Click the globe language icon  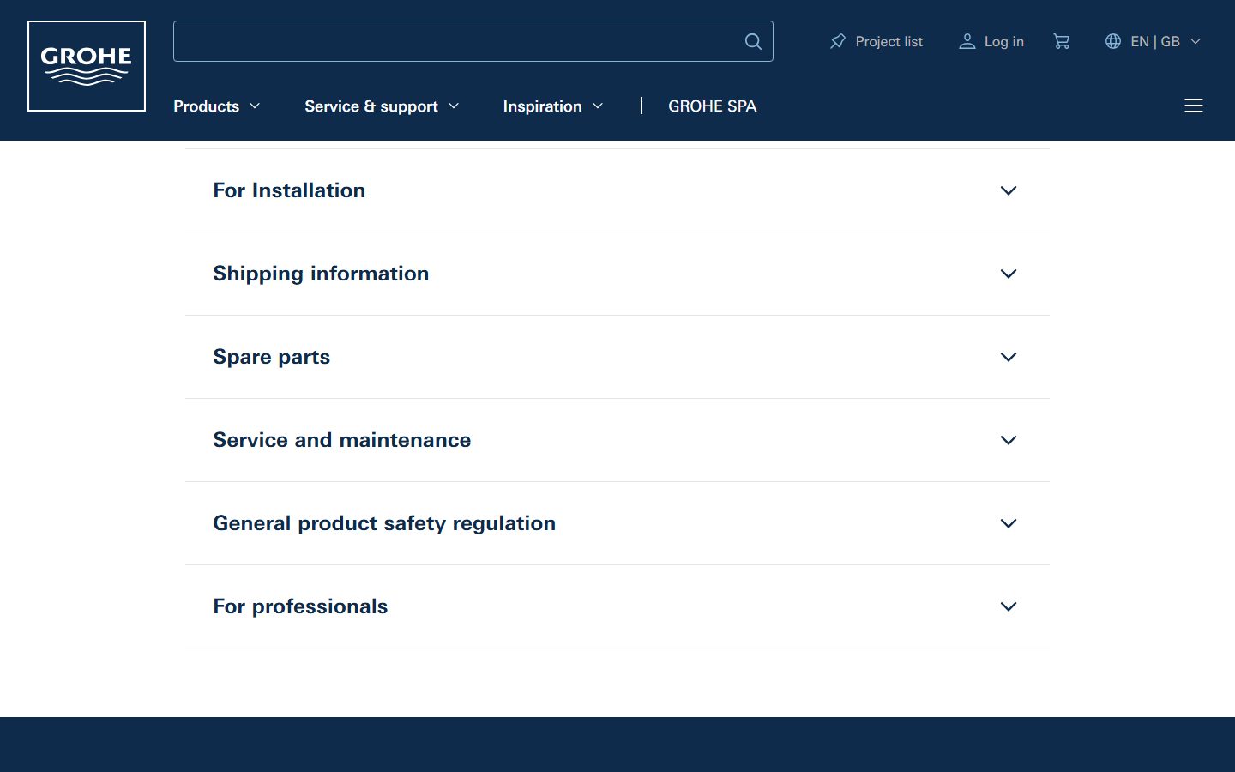(x=1113, y=41)
